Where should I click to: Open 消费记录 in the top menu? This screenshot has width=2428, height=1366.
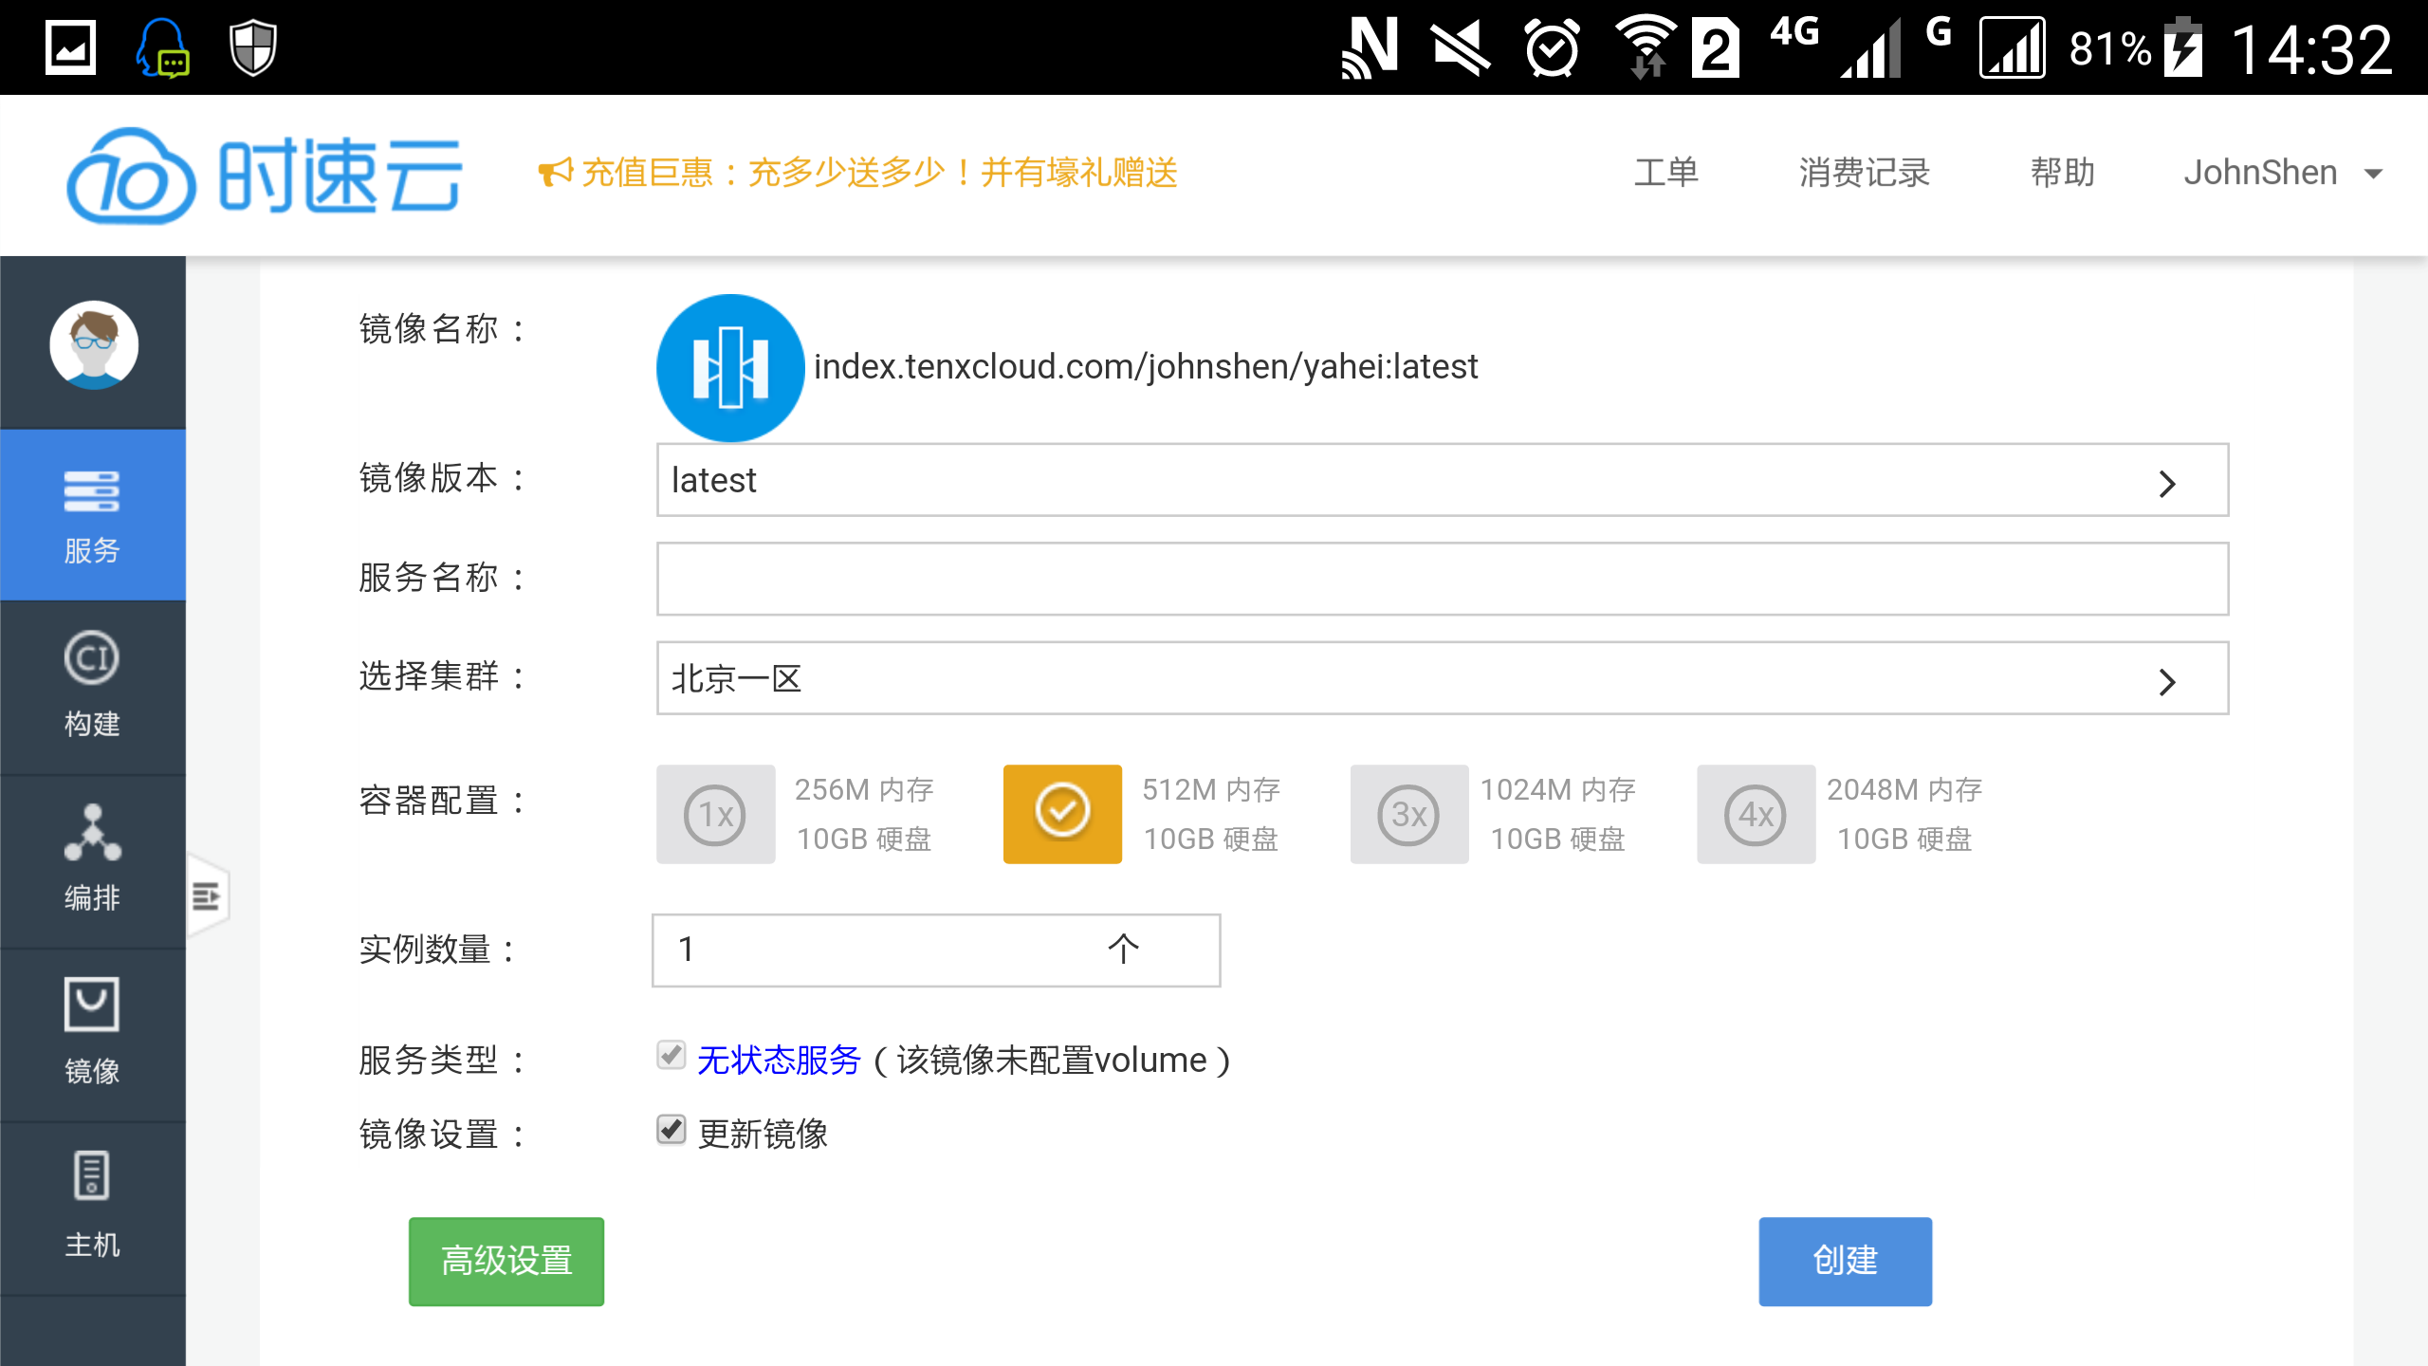click(x=1864, y=174)
